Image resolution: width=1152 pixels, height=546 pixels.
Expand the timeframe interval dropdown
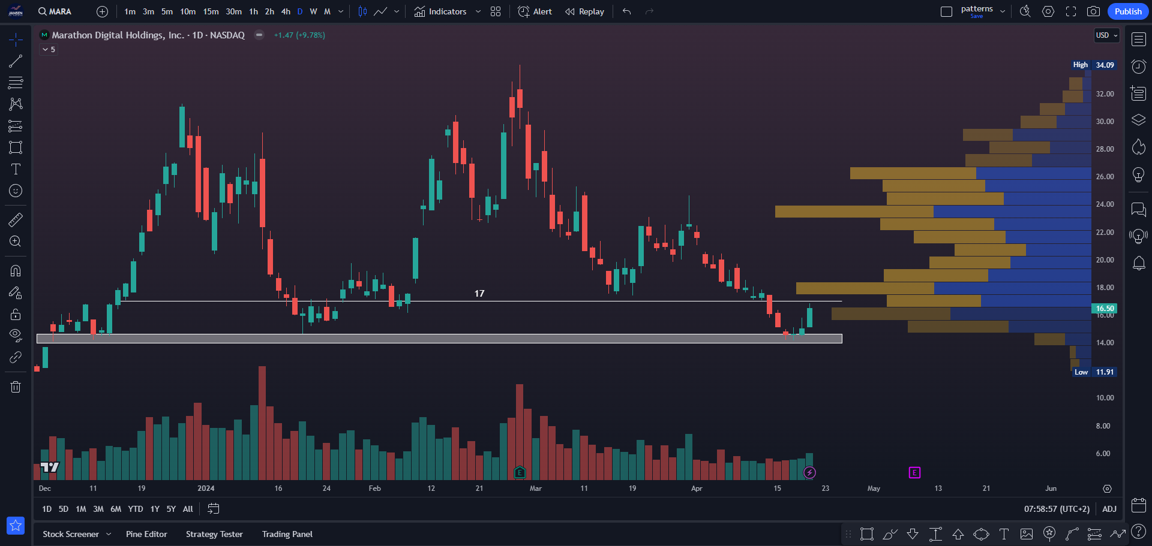click(341, 11)
